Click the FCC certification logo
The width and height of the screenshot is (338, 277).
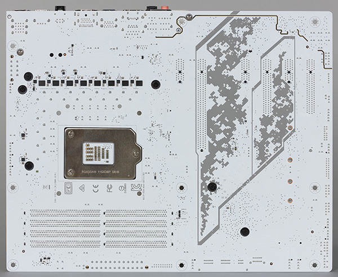[x=109, y=188]
